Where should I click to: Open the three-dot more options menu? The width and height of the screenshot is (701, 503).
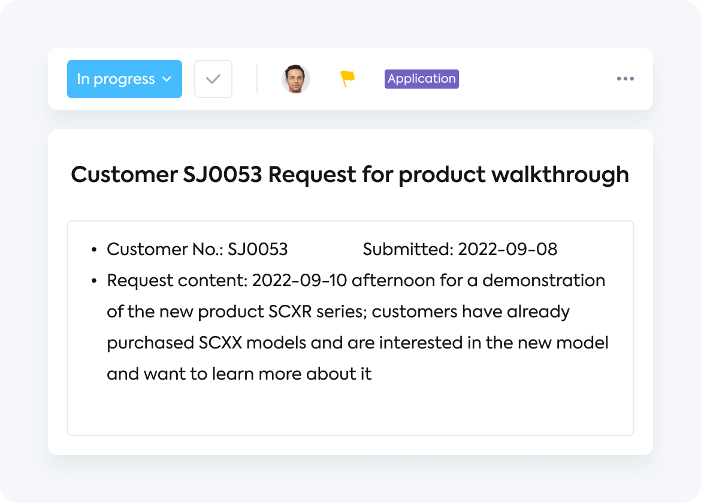pos(625,78)
